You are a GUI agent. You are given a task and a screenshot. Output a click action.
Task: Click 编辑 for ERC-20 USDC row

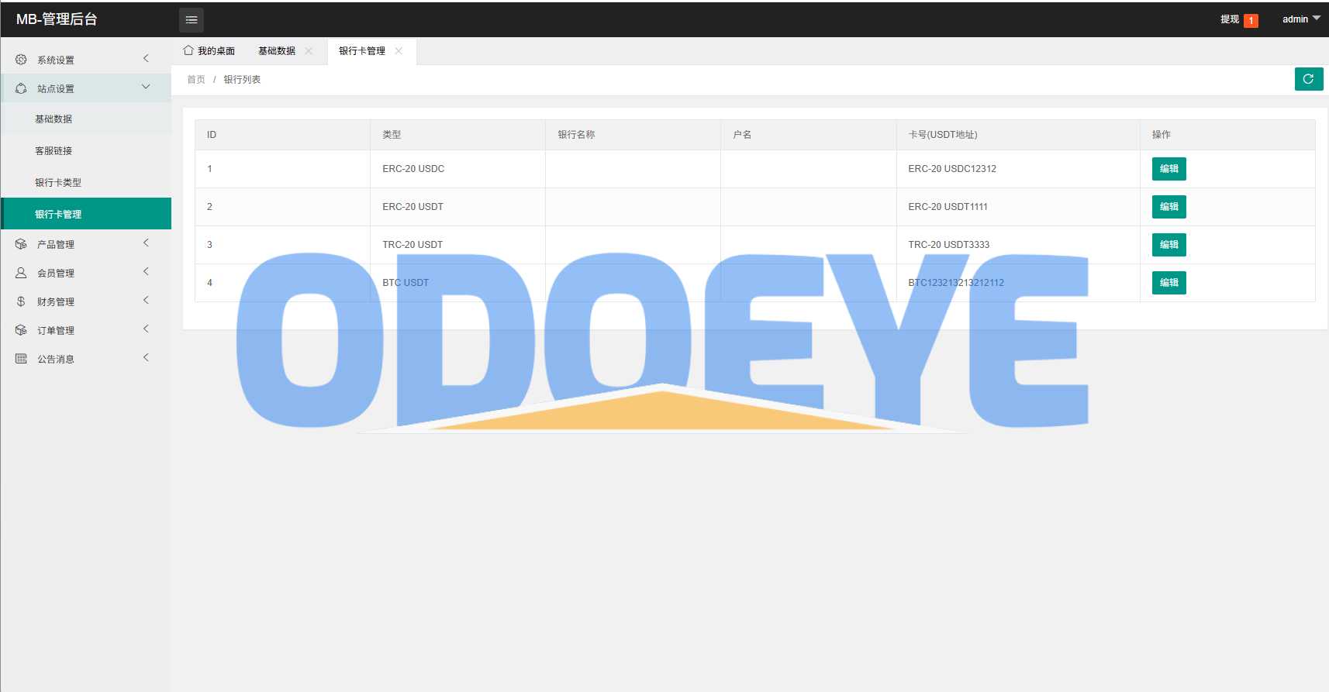[1169, 169]
